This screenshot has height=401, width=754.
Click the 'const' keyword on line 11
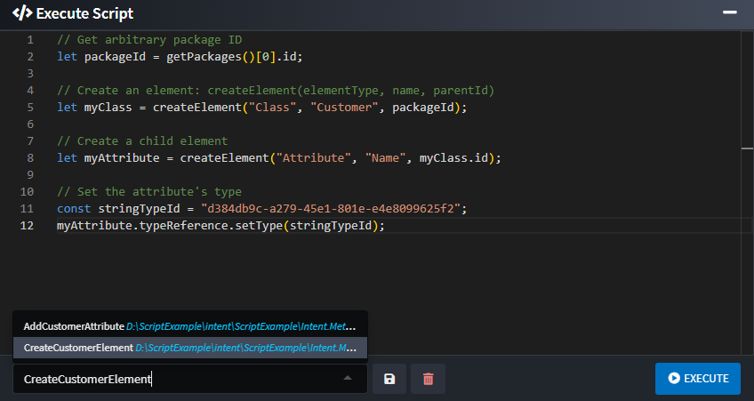[x=74, y=209]
